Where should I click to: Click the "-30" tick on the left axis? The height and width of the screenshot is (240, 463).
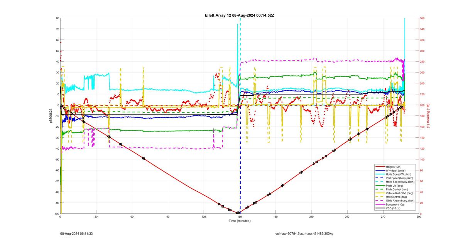(56, 138)
